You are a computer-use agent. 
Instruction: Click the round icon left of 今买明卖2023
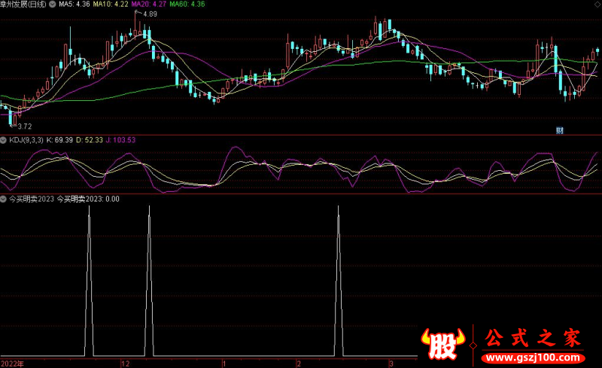pyautogui.click(x=3, y=199)
